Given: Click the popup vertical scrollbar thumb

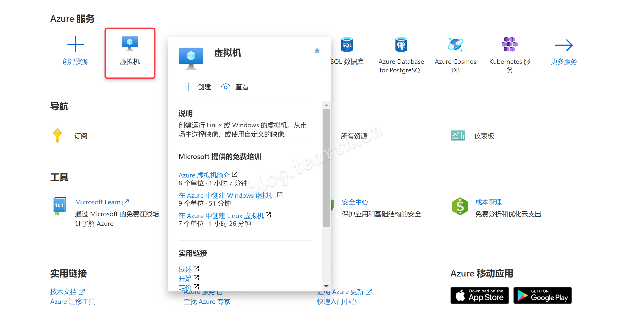Looking at the screenshot, I should 326,168.
